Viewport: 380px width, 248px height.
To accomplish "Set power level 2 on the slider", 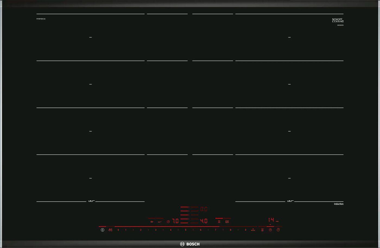I will coord(141,230).
